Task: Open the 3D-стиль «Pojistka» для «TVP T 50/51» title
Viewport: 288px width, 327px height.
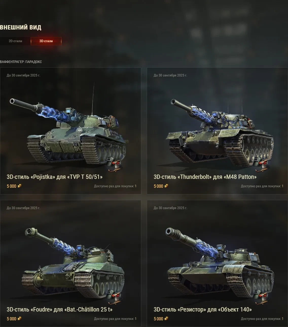Action: click(55, 177)
